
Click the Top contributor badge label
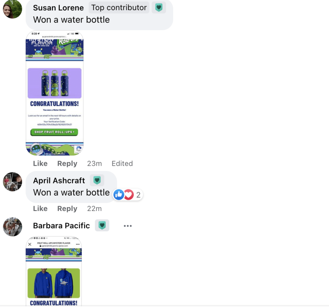119,8
